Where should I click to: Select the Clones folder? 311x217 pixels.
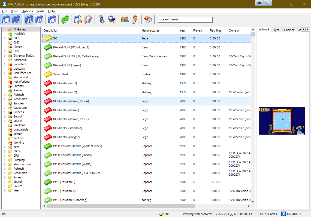coord(18,47)
